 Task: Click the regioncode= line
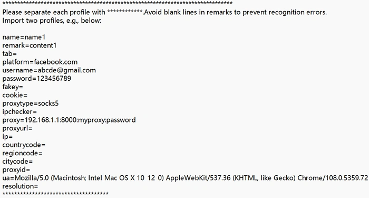coord(22,153)
